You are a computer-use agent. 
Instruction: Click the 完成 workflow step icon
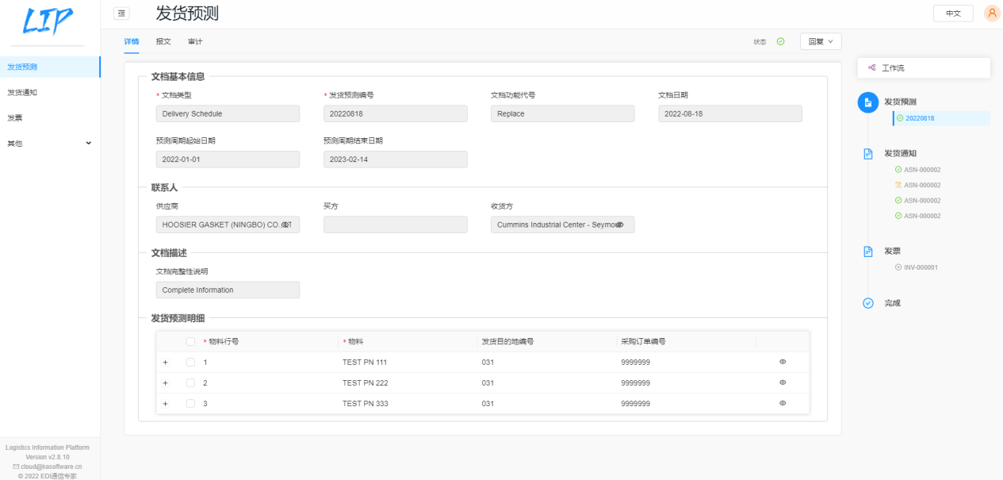pos(867,303)
